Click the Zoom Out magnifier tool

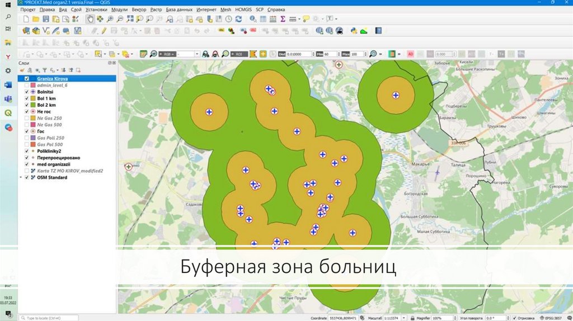point(120,19)
